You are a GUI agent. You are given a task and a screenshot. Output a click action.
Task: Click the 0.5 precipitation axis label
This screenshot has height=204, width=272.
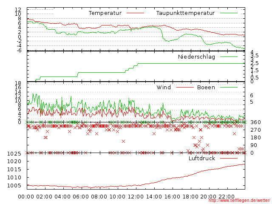pos(255,77)
